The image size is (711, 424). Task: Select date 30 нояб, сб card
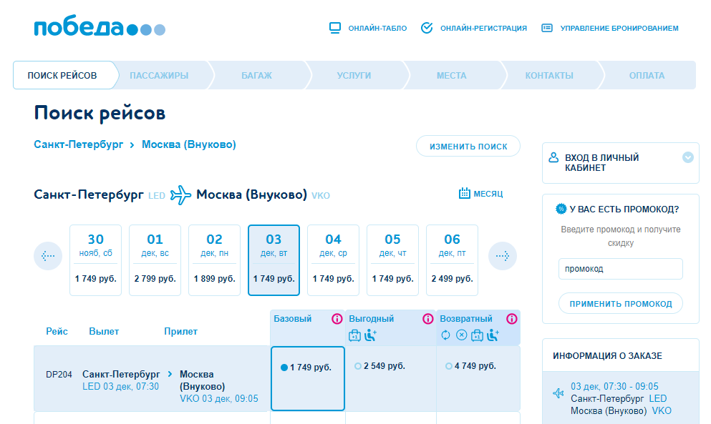96,260
